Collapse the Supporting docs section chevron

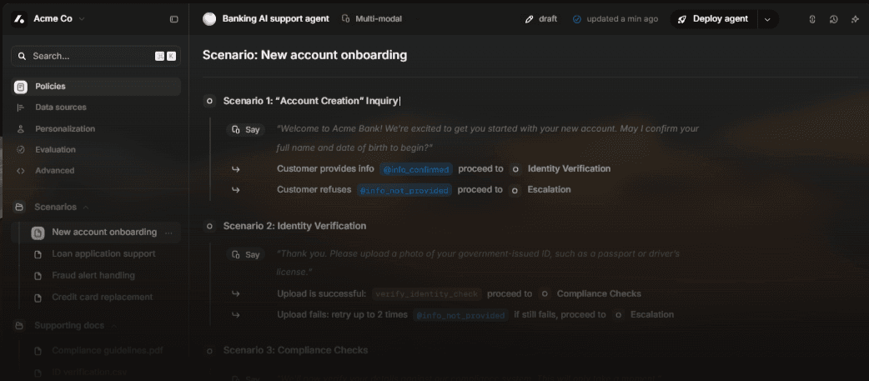coord(113,326)
